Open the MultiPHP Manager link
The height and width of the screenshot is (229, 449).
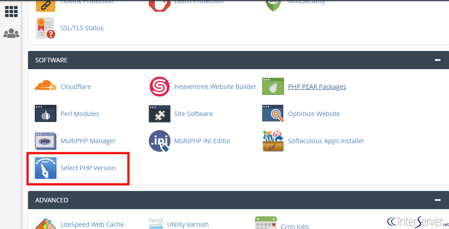(88, 141)
